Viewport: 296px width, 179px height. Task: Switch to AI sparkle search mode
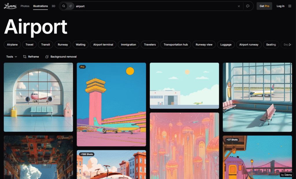[x=71, y=6]
